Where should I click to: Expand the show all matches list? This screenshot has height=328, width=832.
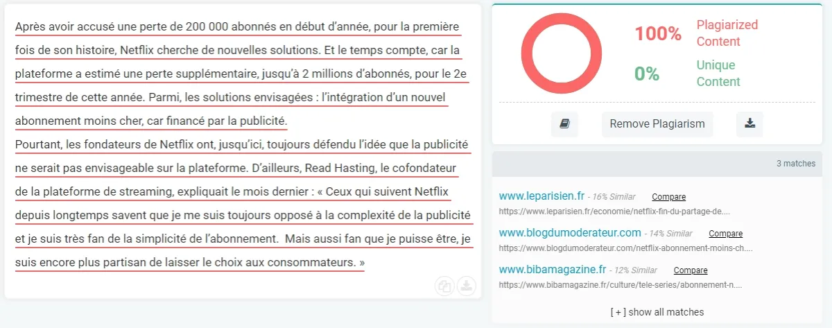click(657, 312)
